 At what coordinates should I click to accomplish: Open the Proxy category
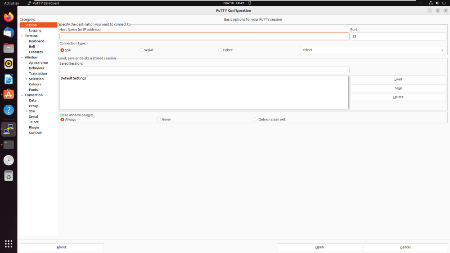click(x=33, y=106)
